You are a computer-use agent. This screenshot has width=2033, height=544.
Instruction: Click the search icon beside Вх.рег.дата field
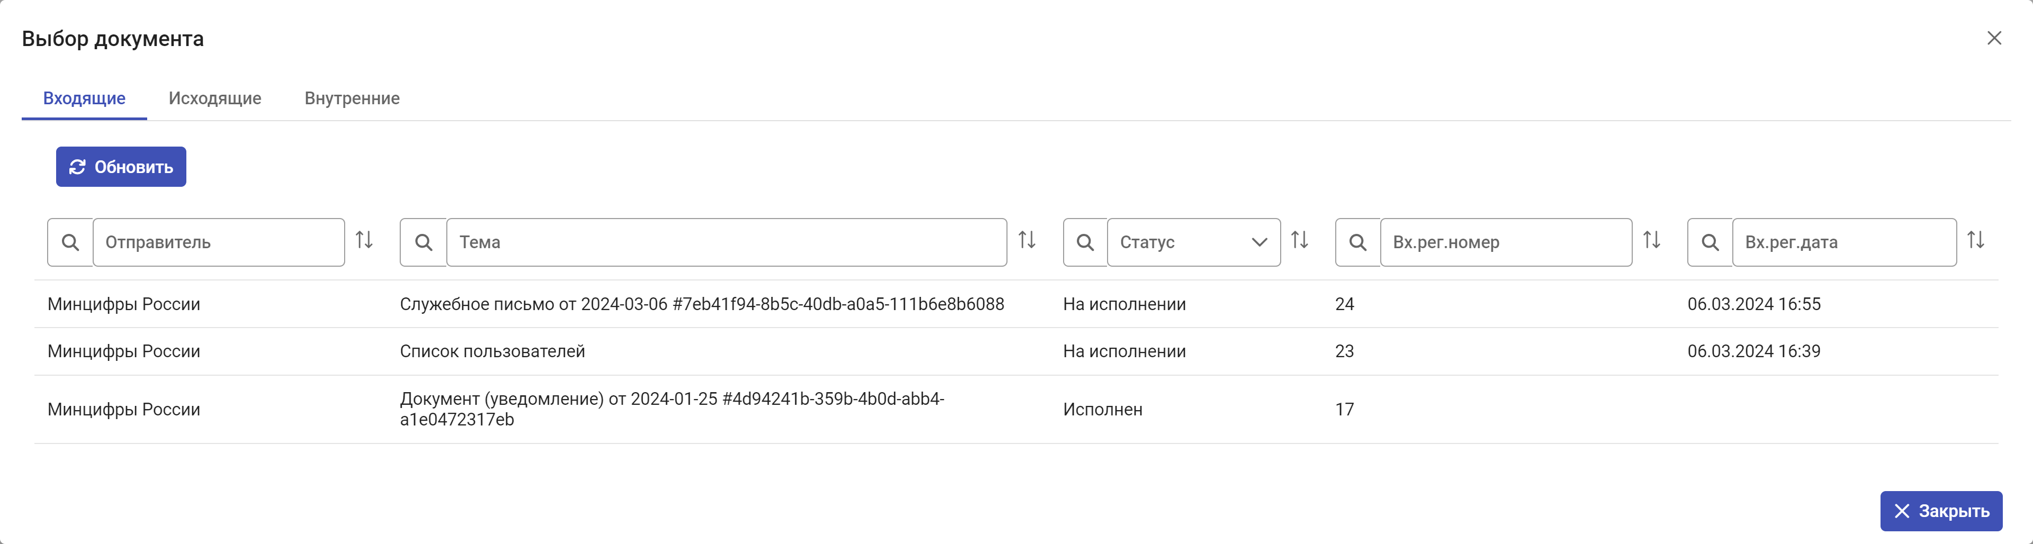click(1710, 242)
